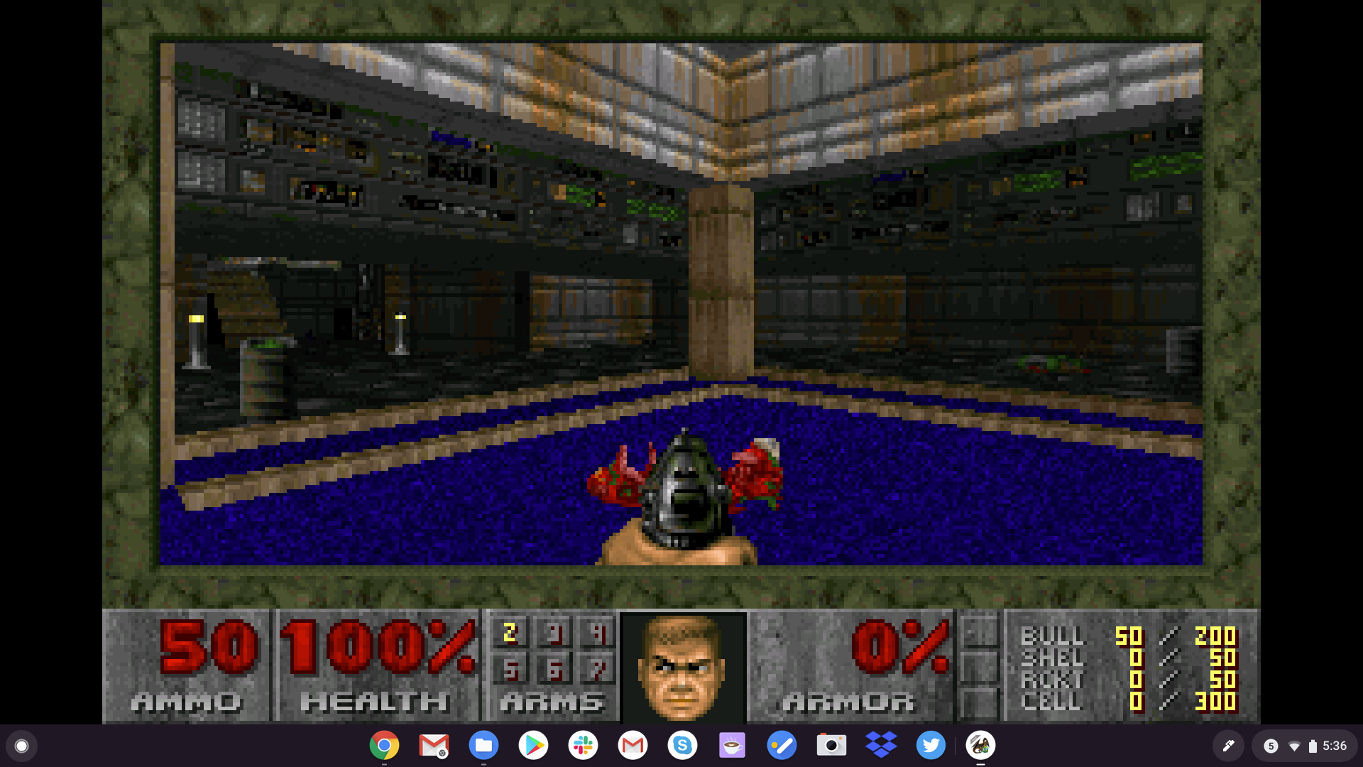Screen dimensions: 1363x767
Task: Click the Dropbox taskbar icon
Action: 879,744
